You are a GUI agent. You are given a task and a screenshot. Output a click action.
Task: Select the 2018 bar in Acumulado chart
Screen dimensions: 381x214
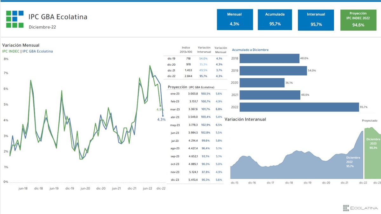pos(269,58)
